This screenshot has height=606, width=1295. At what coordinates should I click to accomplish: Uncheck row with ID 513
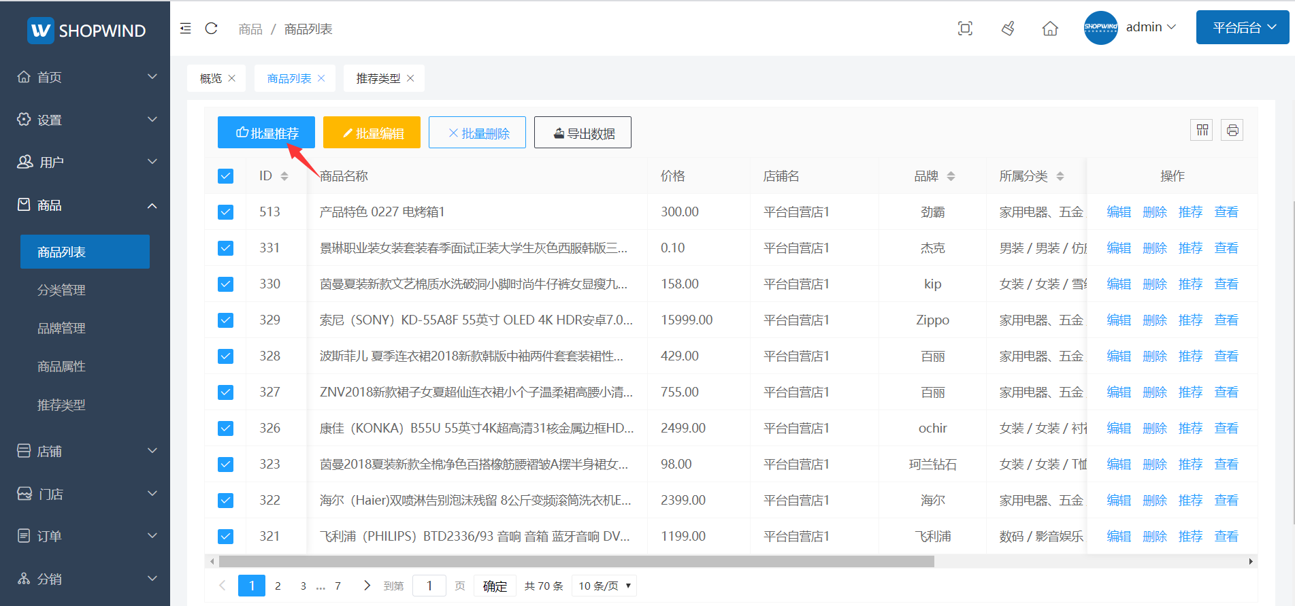click(x=226, y=212)
